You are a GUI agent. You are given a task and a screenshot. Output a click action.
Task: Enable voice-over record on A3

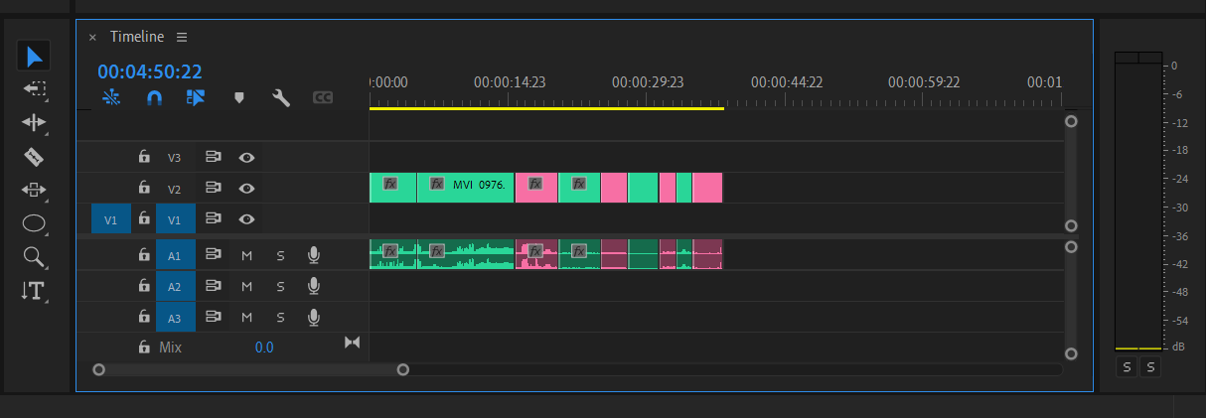pos(314,318)
